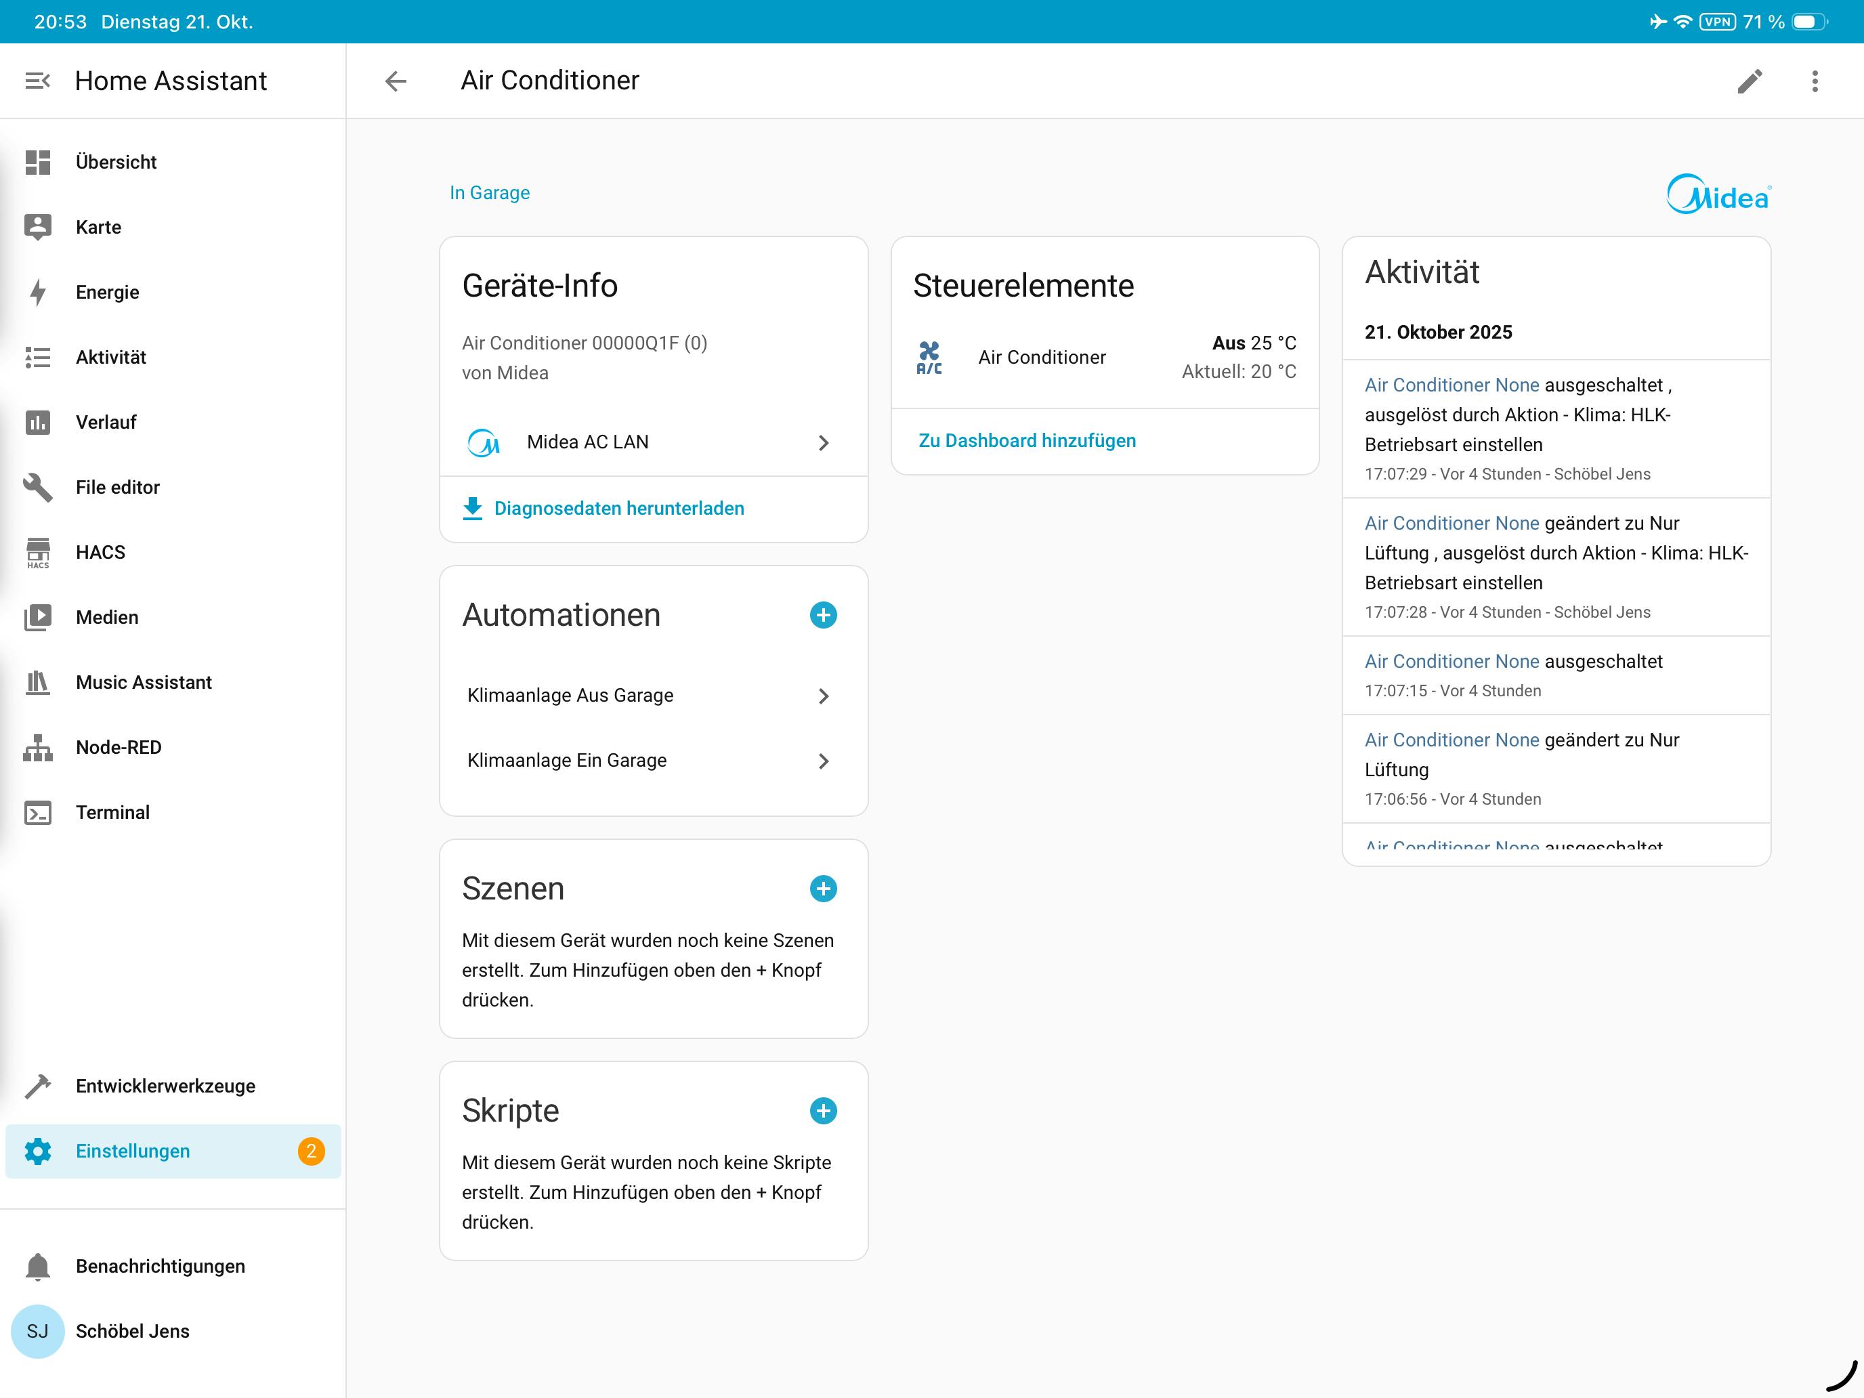This screenshot has height=1398, width=1864.
Task: Select Node-RED in the sidebar menu
Action: tap(118, 746)
